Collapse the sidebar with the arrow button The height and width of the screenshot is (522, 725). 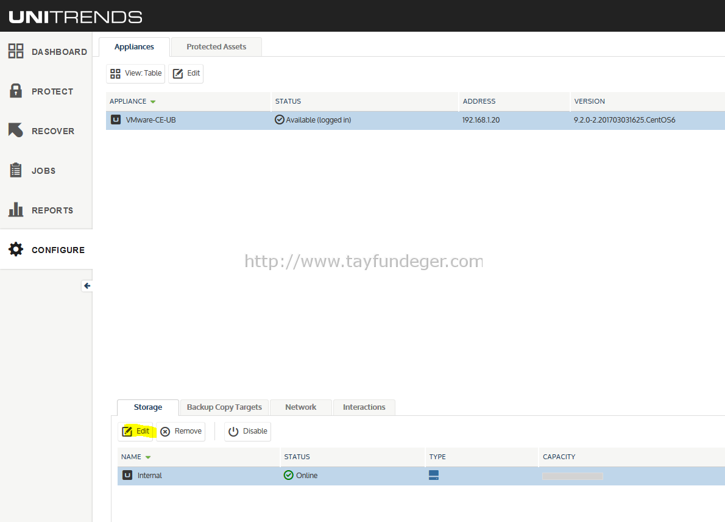[87, 286]
